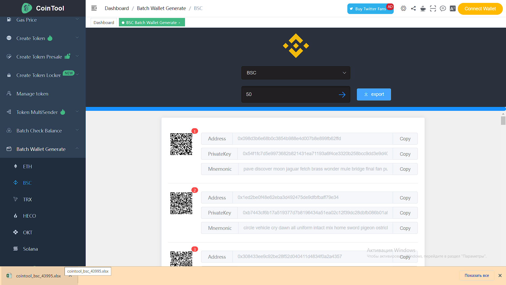Click the CoinTool logo icon
506x285 pixels.
tap(27, 8)
